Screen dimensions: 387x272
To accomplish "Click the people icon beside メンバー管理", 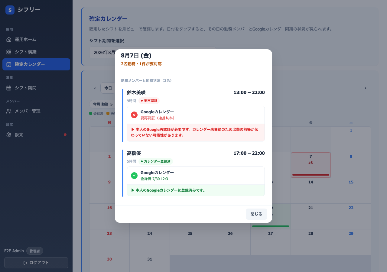I will tap(9, 111).
